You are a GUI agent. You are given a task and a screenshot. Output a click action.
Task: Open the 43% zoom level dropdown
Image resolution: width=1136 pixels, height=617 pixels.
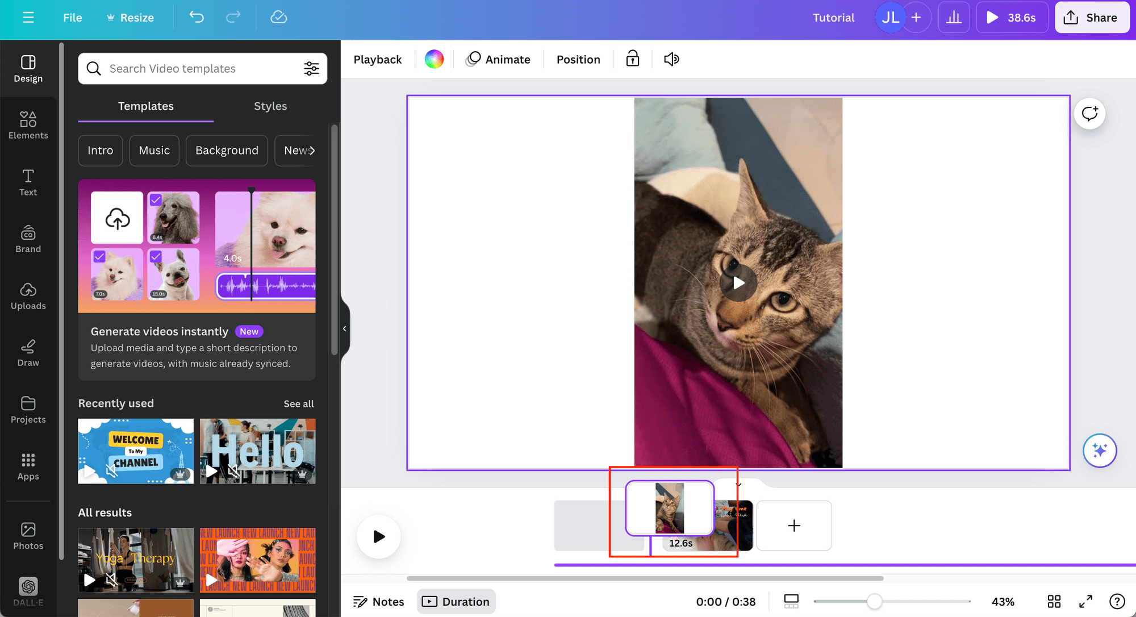tap(1003, 601)
